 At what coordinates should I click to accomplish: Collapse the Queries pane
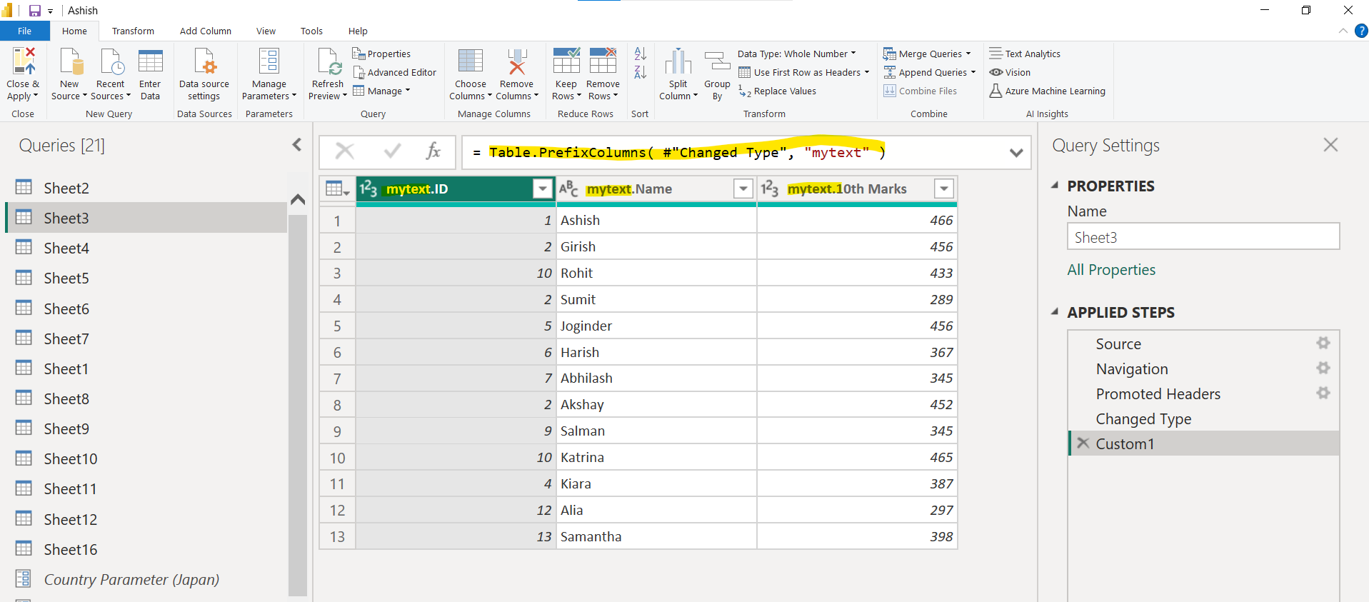[297, 145]
